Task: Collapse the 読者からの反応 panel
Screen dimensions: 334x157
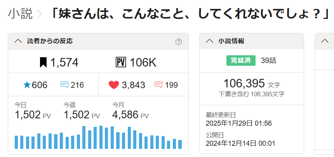Action: 18,41
